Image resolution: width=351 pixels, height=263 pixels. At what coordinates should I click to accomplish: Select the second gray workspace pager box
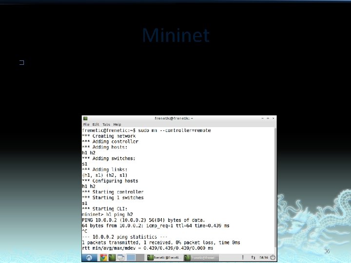(140, 258)
